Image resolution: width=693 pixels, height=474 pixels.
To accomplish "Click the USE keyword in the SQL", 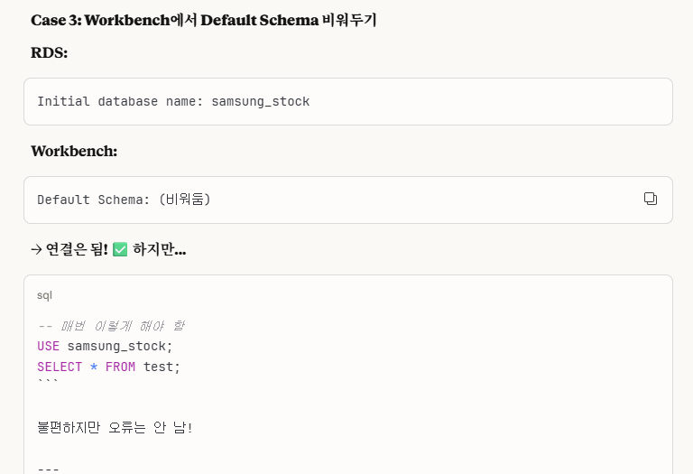I will (48, 346).
